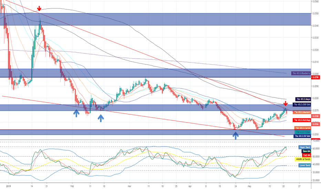Click the 'Fast MA' indicator label
The height and width of the screenshot is (189, 321).
307,155
